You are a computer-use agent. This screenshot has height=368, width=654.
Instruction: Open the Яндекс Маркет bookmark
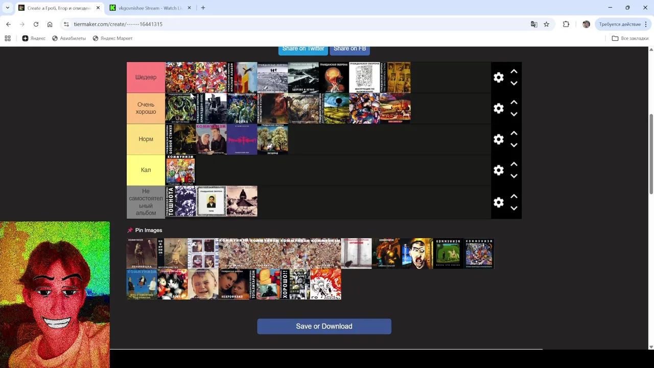point(112,38)
